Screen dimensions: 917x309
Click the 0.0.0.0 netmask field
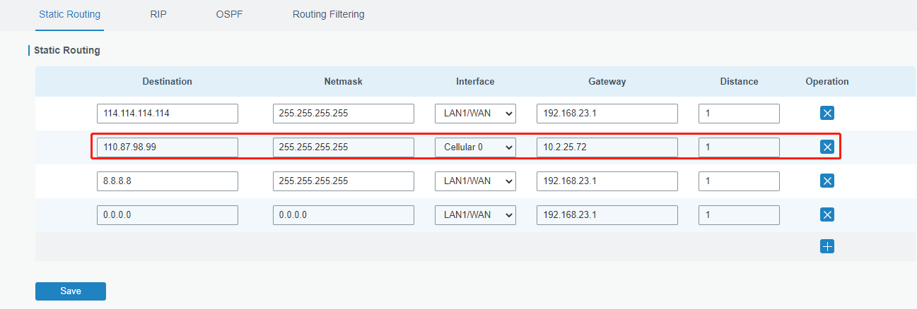(343, 214)
